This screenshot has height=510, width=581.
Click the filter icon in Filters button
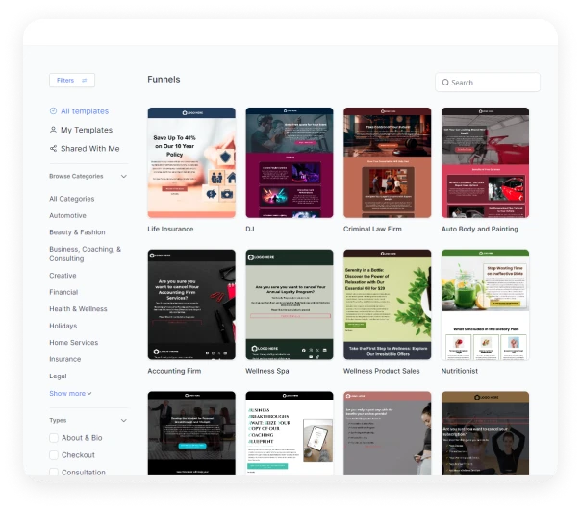[x=84, y=81]
